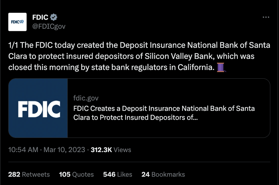Click the 10:54 AM timestamp
This screenshot has height=185, width=279.
(23, 150)
